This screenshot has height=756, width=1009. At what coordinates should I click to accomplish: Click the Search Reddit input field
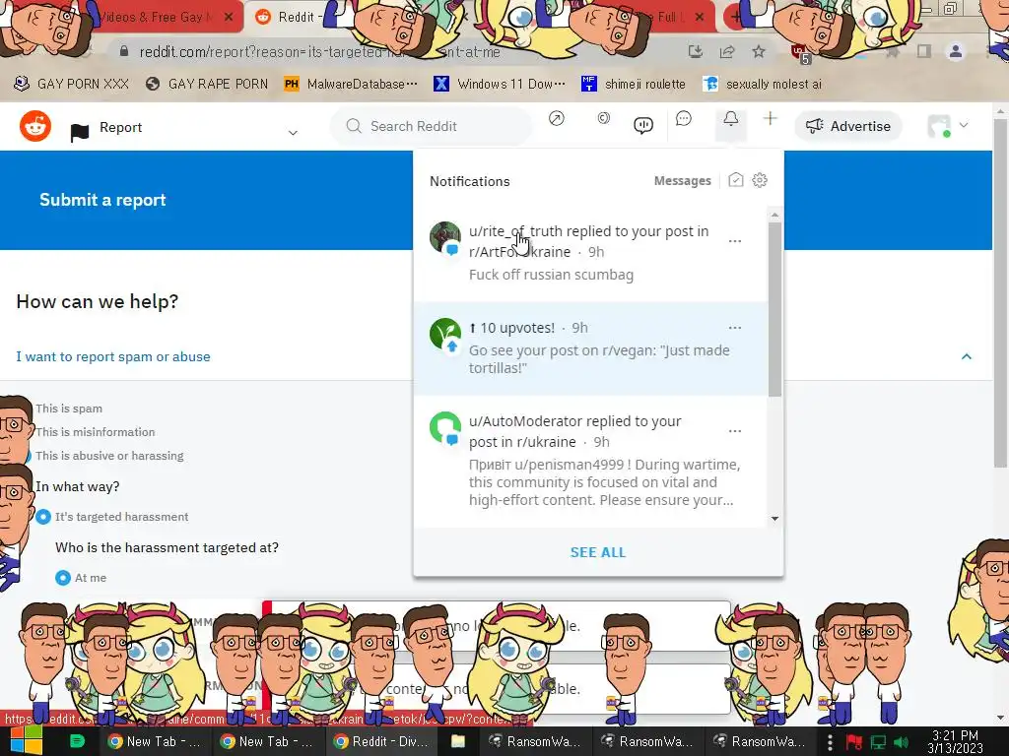pyautogui.click(x=432, y=126)
